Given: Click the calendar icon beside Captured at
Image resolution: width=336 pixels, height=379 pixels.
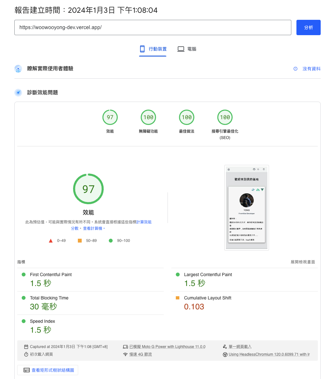Looking at the screenshot, I should click(x=26, y=347).
